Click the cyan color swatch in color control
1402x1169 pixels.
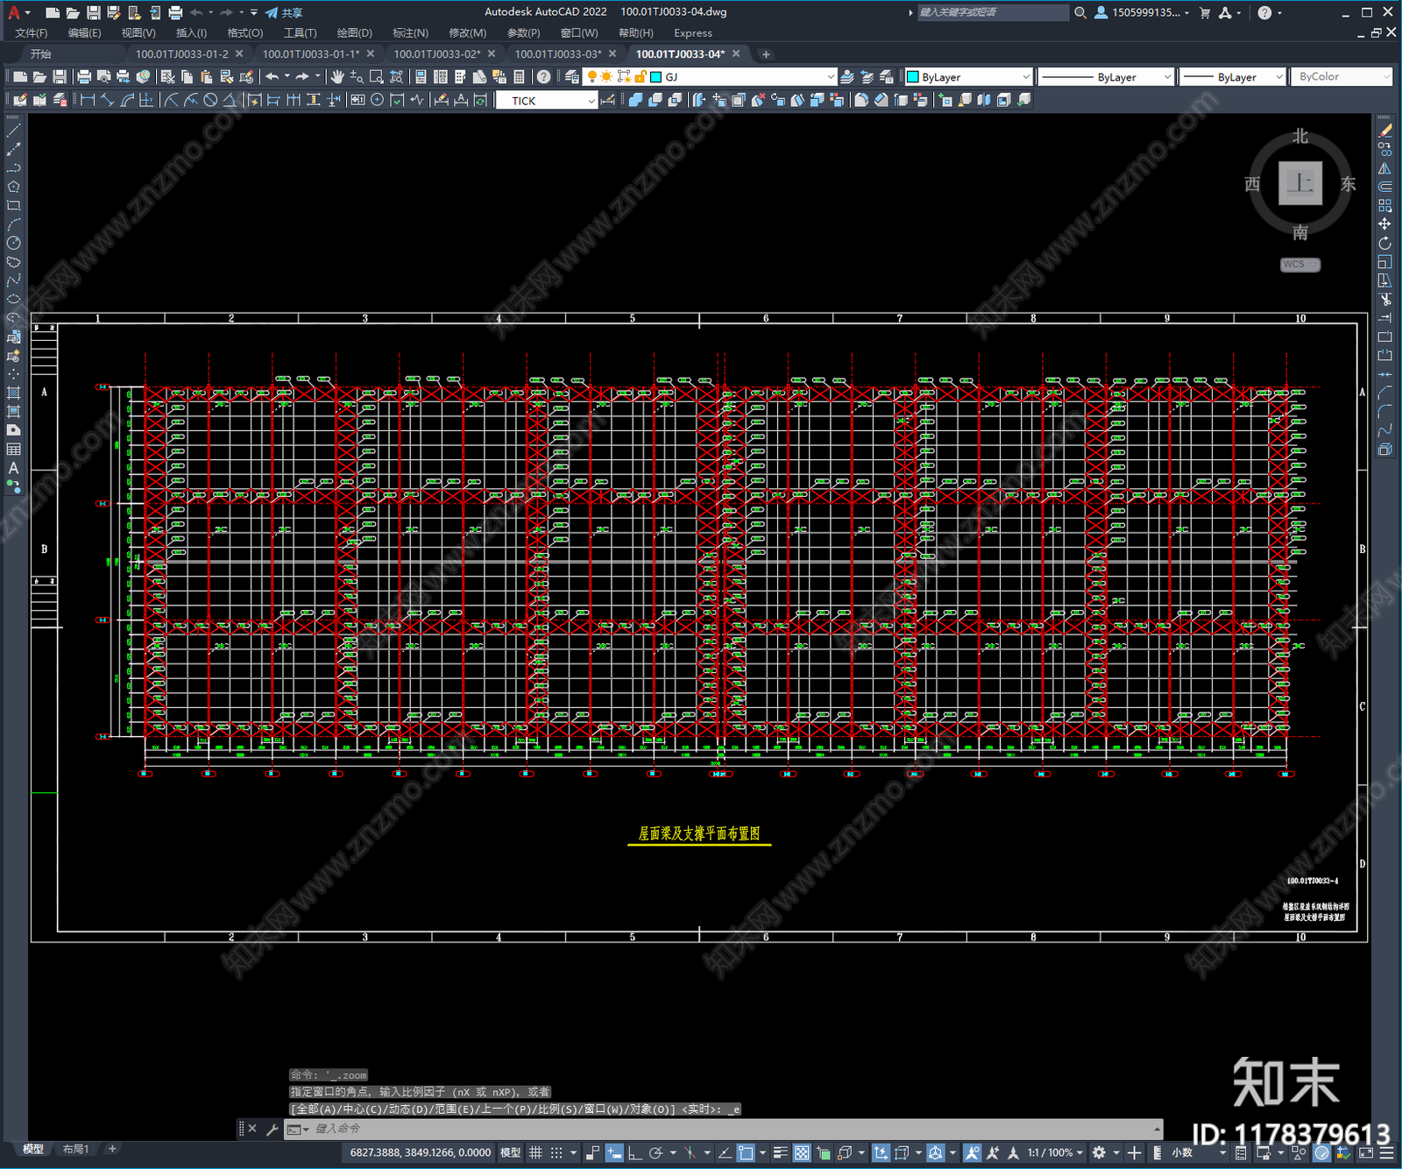(913, 77)
